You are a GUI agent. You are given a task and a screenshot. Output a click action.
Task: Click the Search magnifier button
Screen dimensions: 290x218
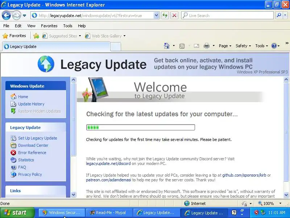point(279,16)
